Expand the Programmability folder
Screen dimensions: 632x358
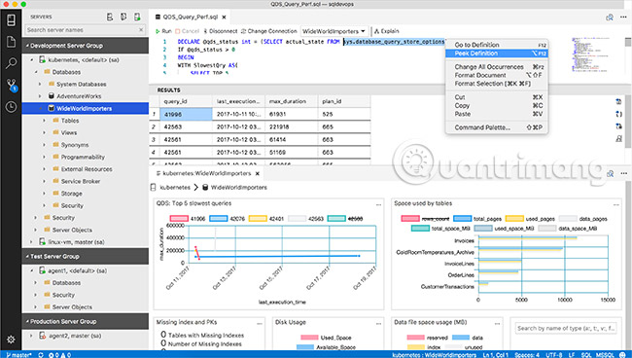pos(45,157)
